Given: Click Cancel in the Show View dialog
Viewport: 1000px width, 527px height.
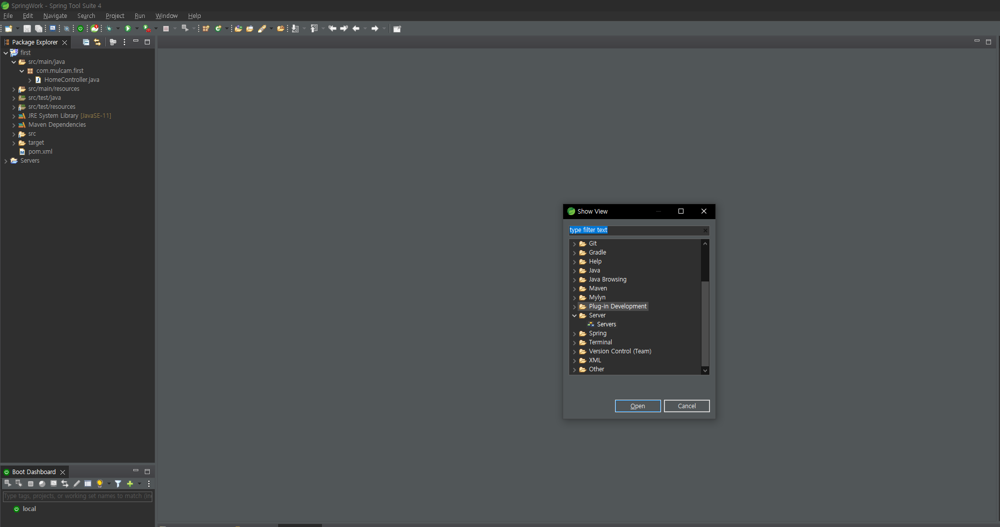Looking at the screenshot, I should (686, 406).
